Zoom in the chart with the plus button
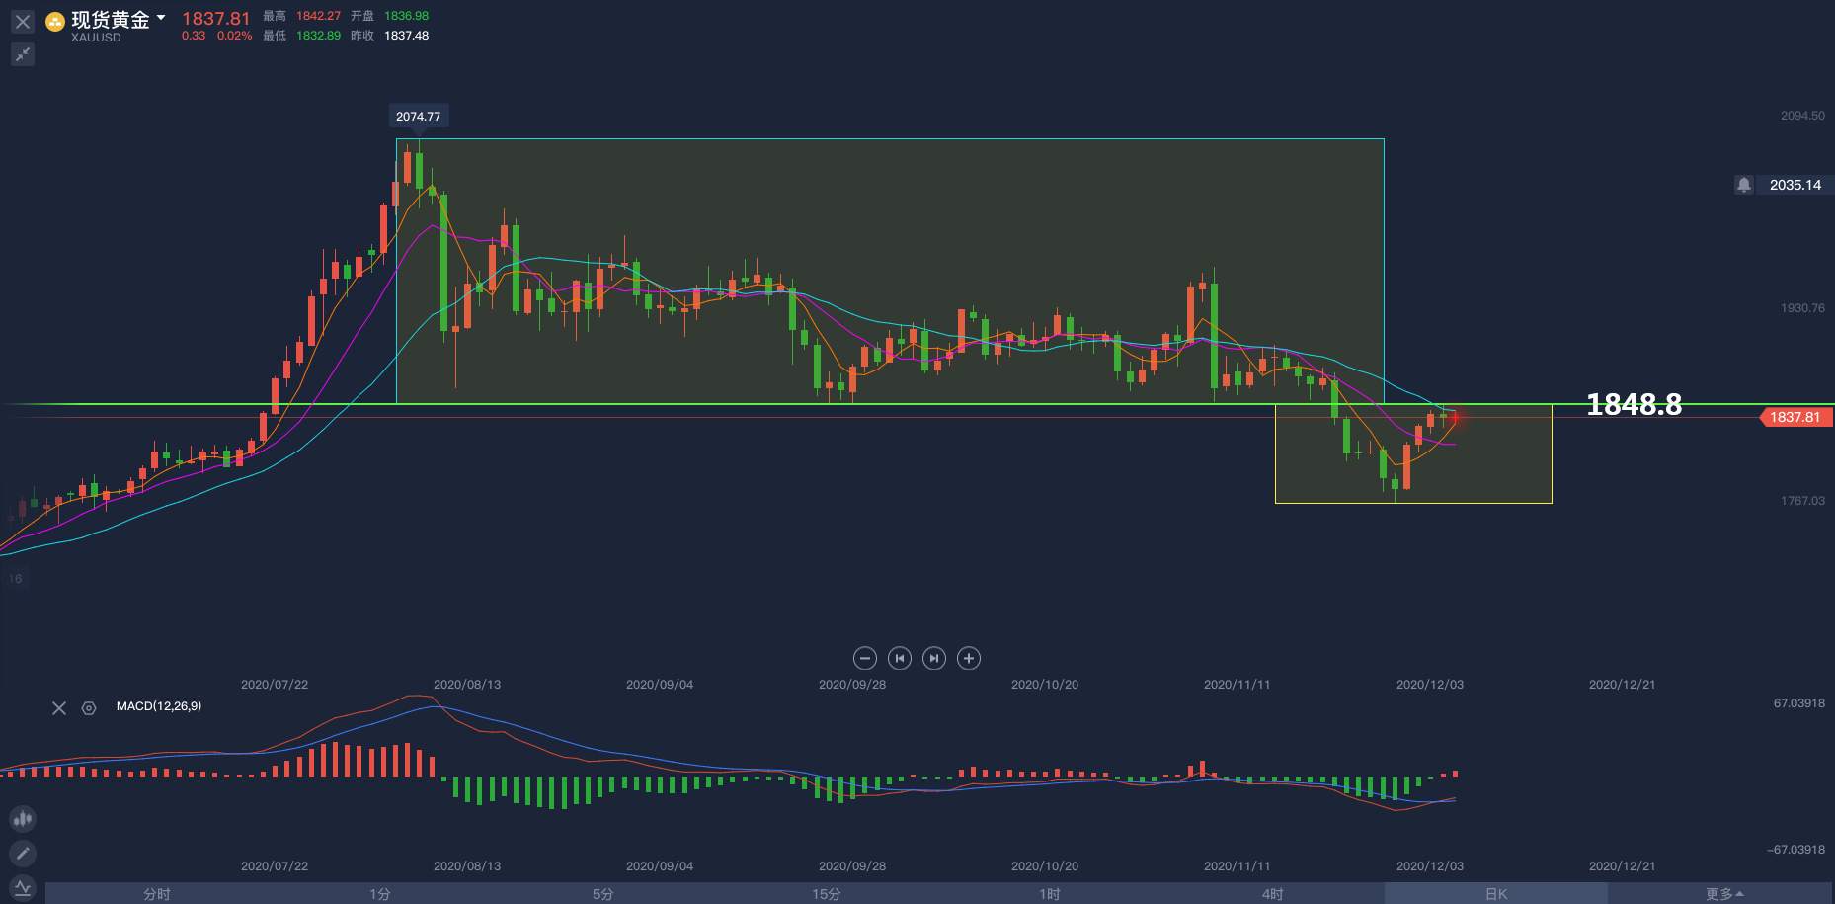This screenshot has height=904, width=1835. [x=969, y=658]
